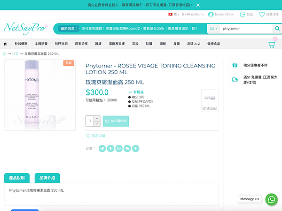The height and width of the screenshot is (211, 282).
Task: Click 商品收藏 add to wishlist
Action: [x=96, y=136]
